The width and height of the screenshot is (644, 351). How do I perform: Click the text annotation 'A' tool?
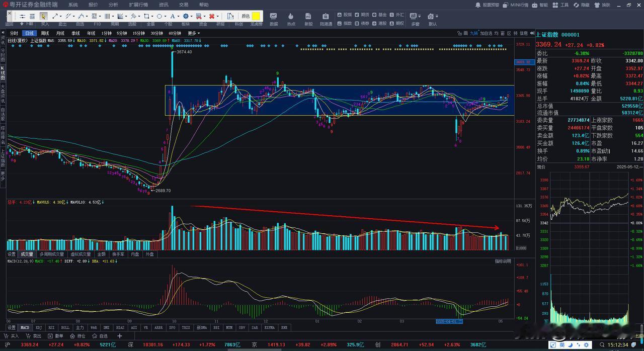pyautogui.click(x=173, y=16)
